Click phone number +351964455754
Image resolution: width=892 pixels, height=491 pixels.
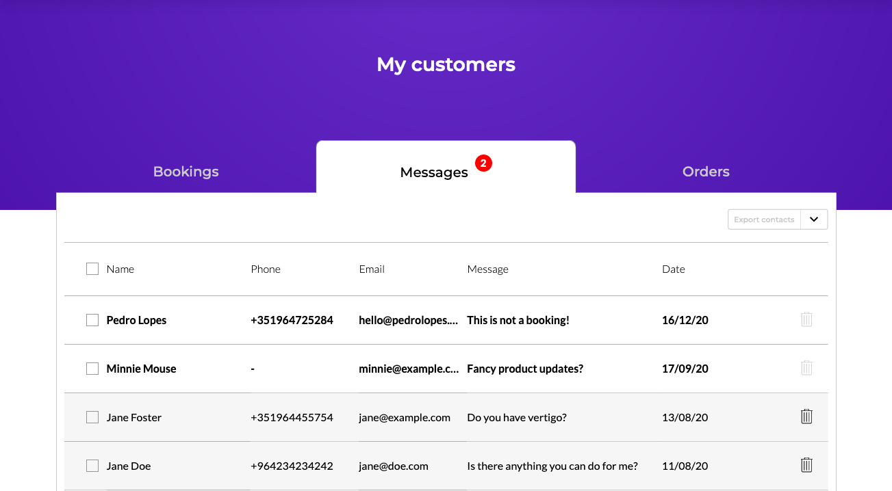(292, 417)
